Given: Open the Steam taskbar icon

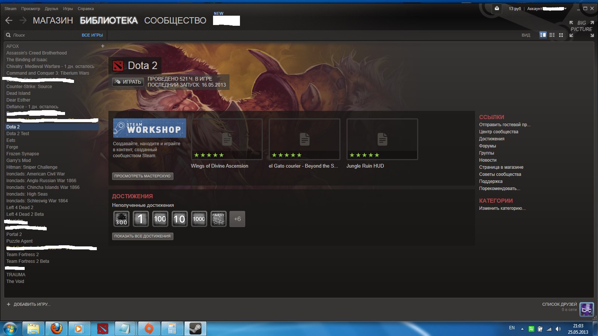Looking at the screenshot, I should click(x=195, y=329).
